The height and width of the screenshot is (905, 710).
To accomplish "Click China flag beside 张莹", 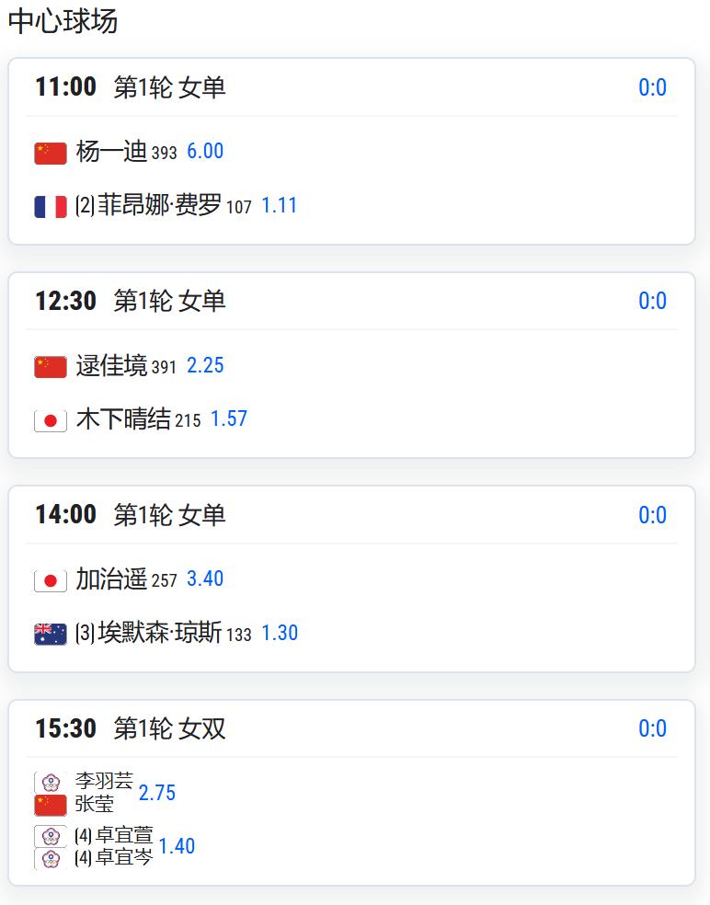I will 51,805.
